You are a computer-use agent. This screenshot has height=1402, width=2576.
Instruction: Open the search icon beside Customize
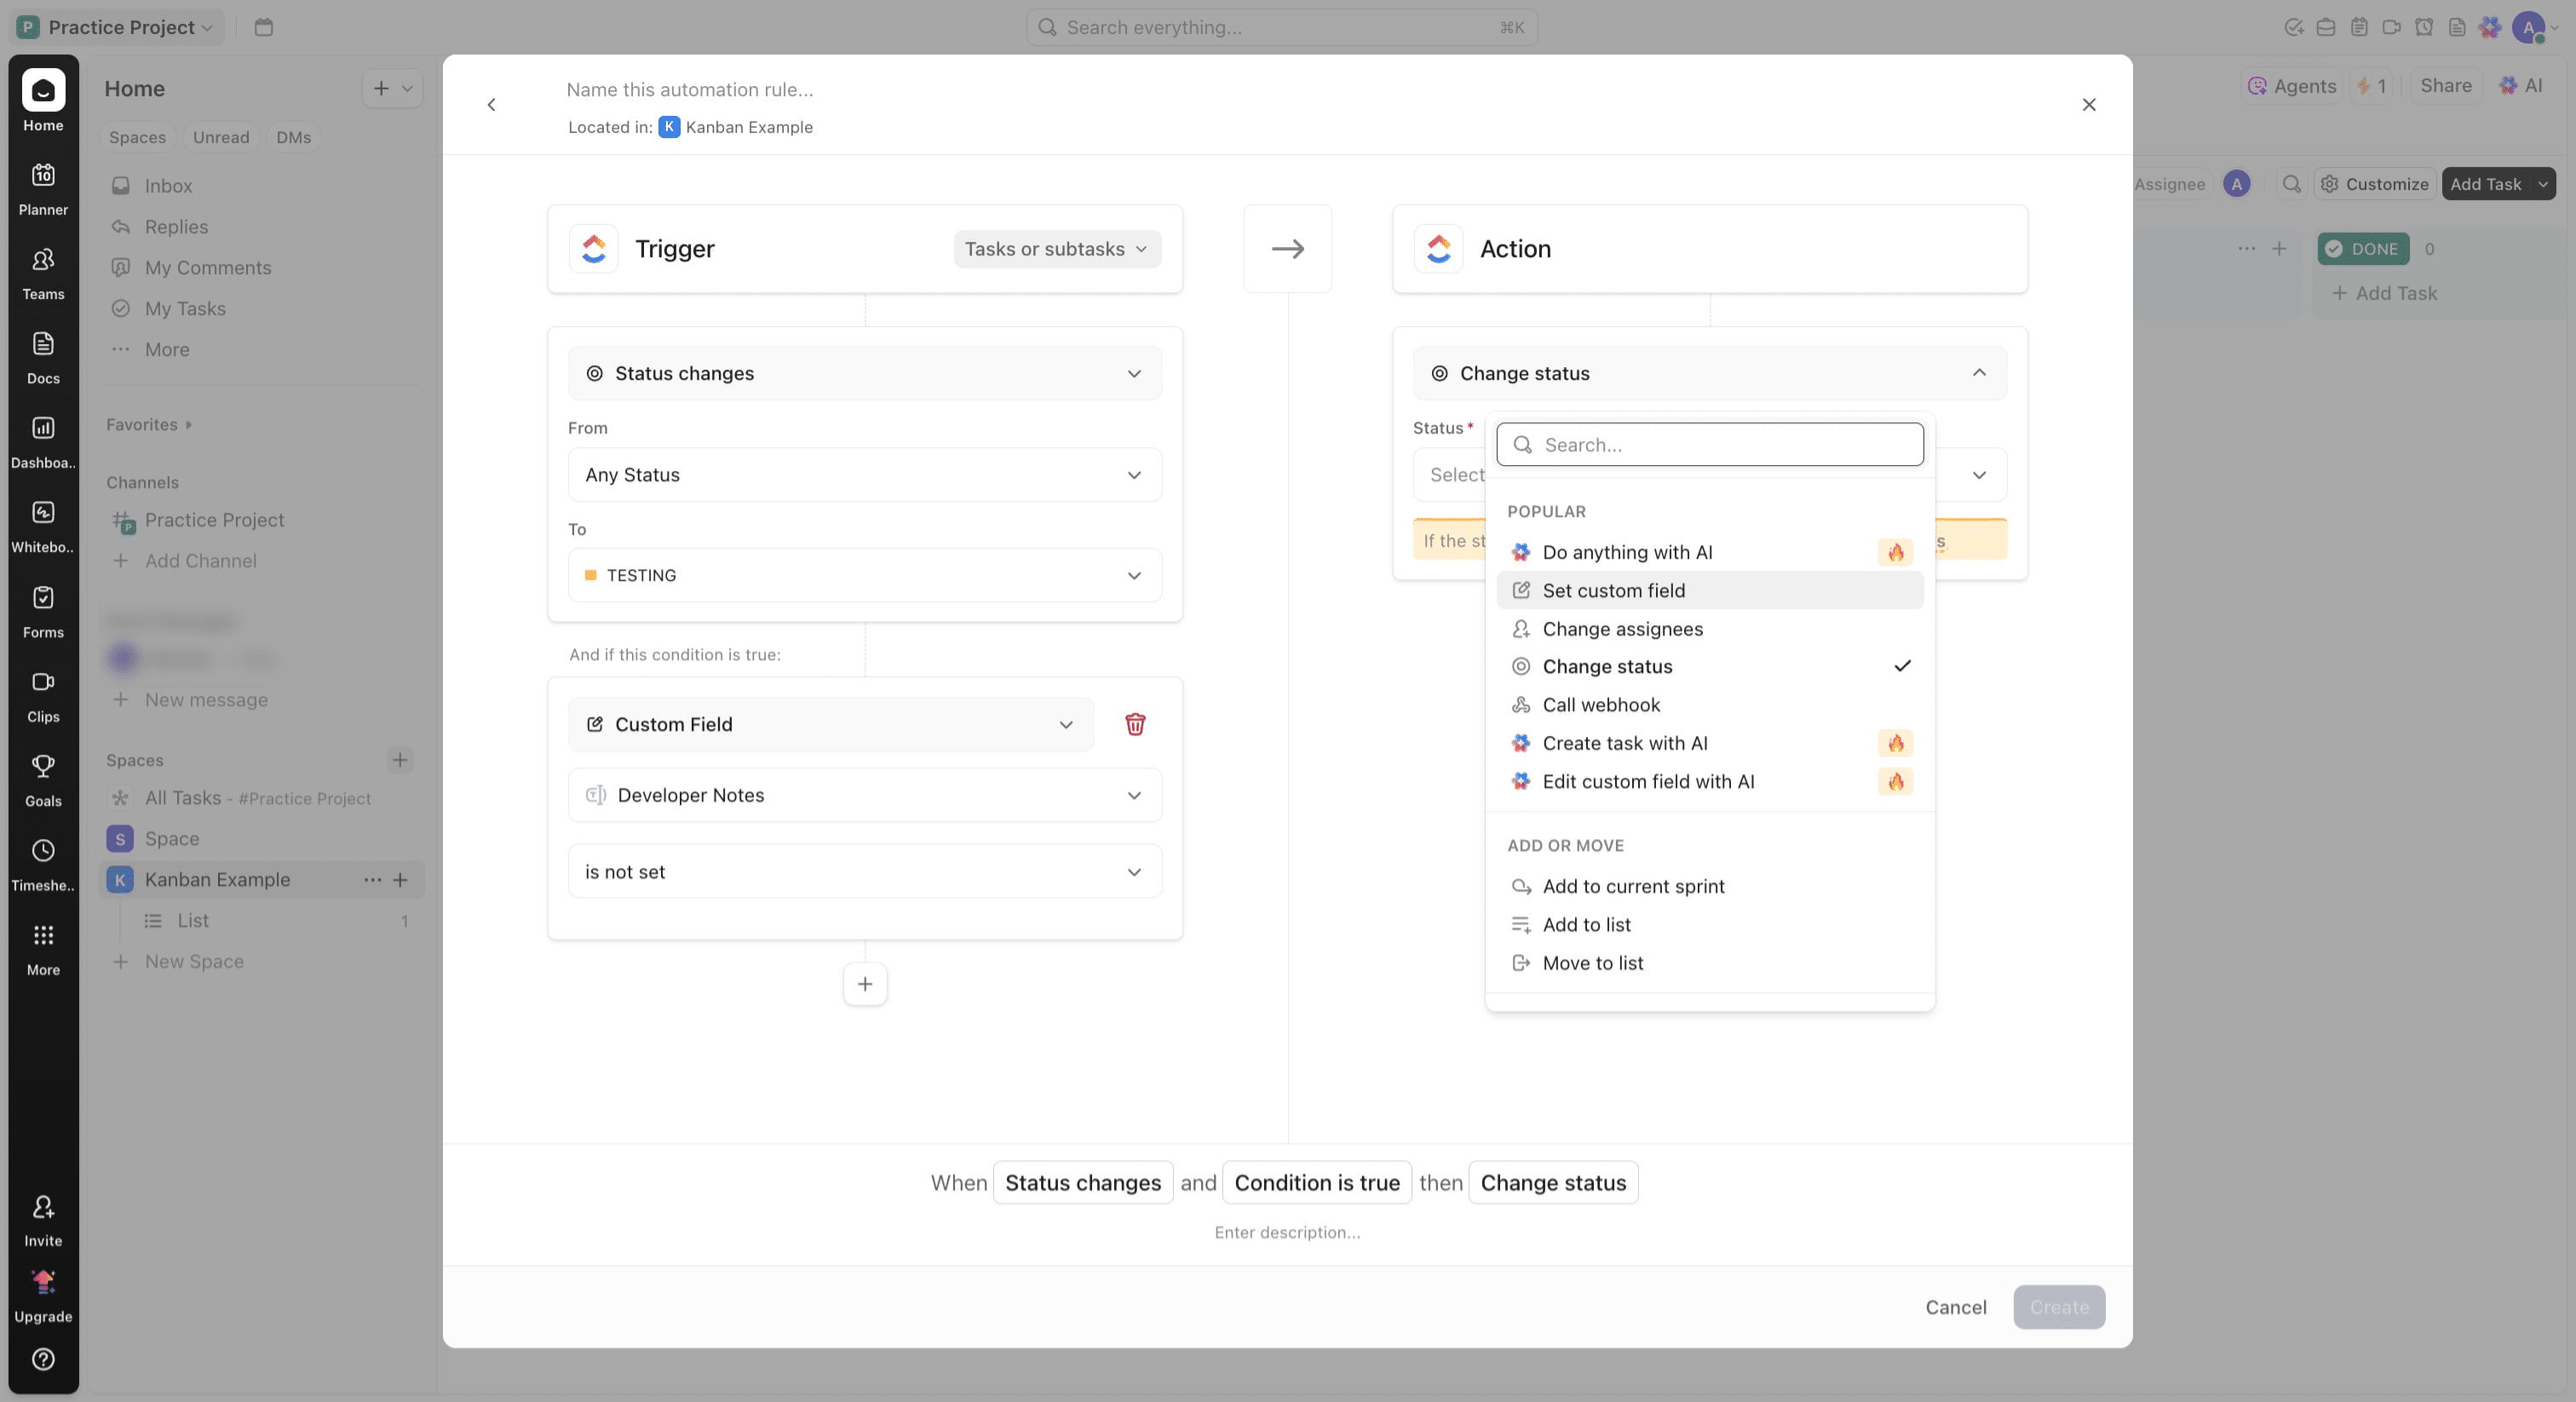click(x=2291, y=183)
